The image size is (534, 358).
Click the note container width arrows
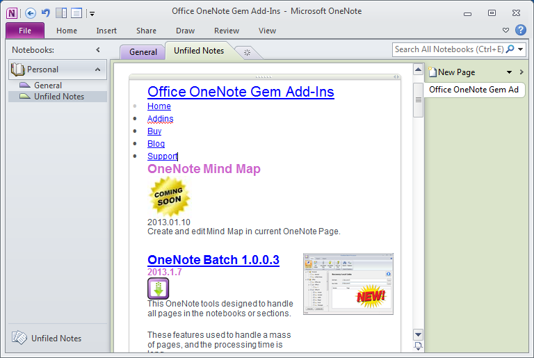coord(396,77)
